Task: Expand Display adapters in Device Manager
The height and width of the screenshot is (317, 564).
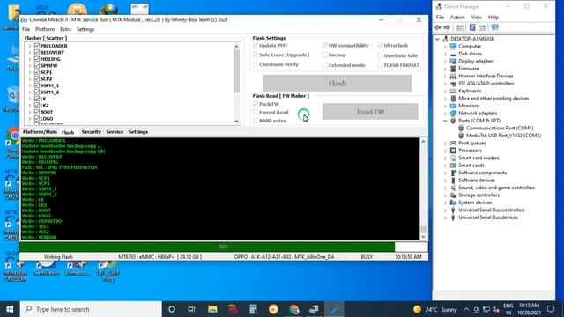Action: [445, 61]
